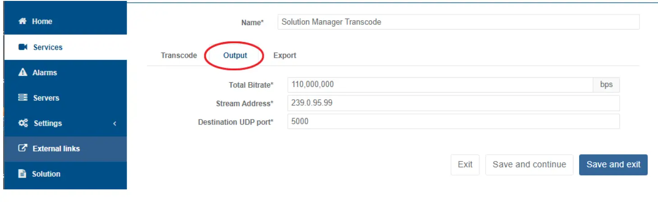Viewport: 658px width, 202px height.
Task: Click the Servers stack icon
Action: [23, 98]
